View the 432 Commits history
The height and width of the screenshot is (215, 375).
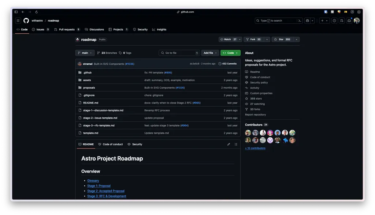[x=227, y=64]
